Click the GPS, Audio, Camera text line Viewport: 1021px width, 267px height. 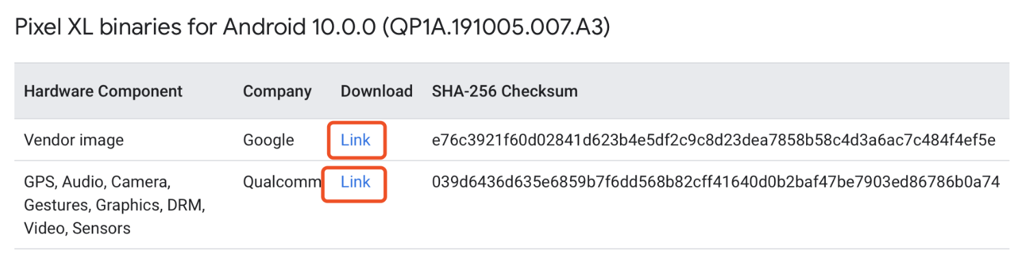tap(96, 182)
